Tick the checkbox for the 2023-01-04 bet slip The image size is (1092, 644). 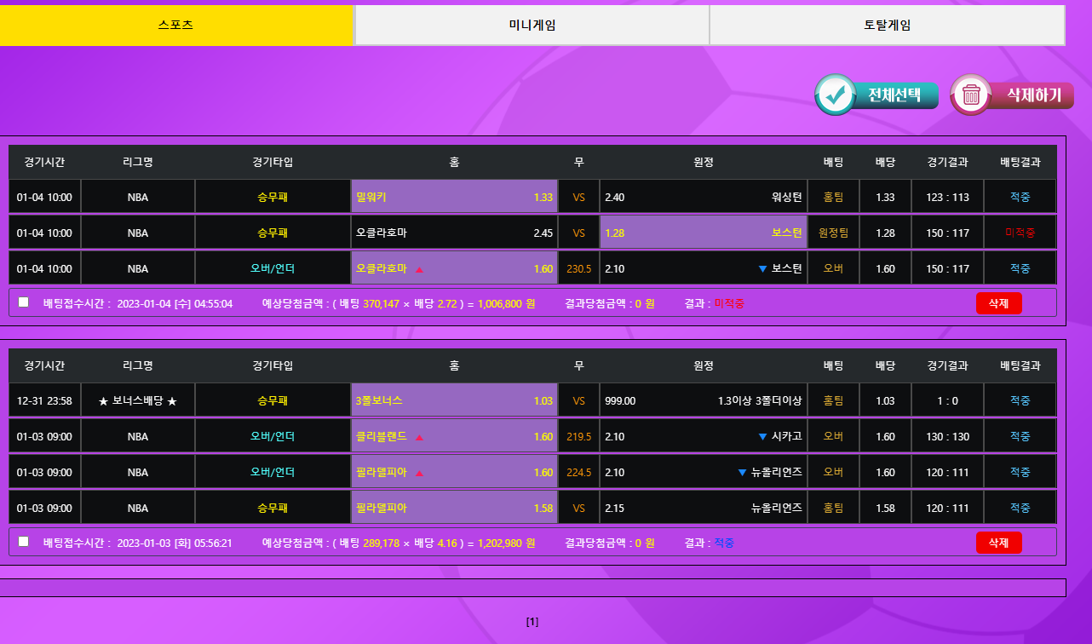pos(24,302)
